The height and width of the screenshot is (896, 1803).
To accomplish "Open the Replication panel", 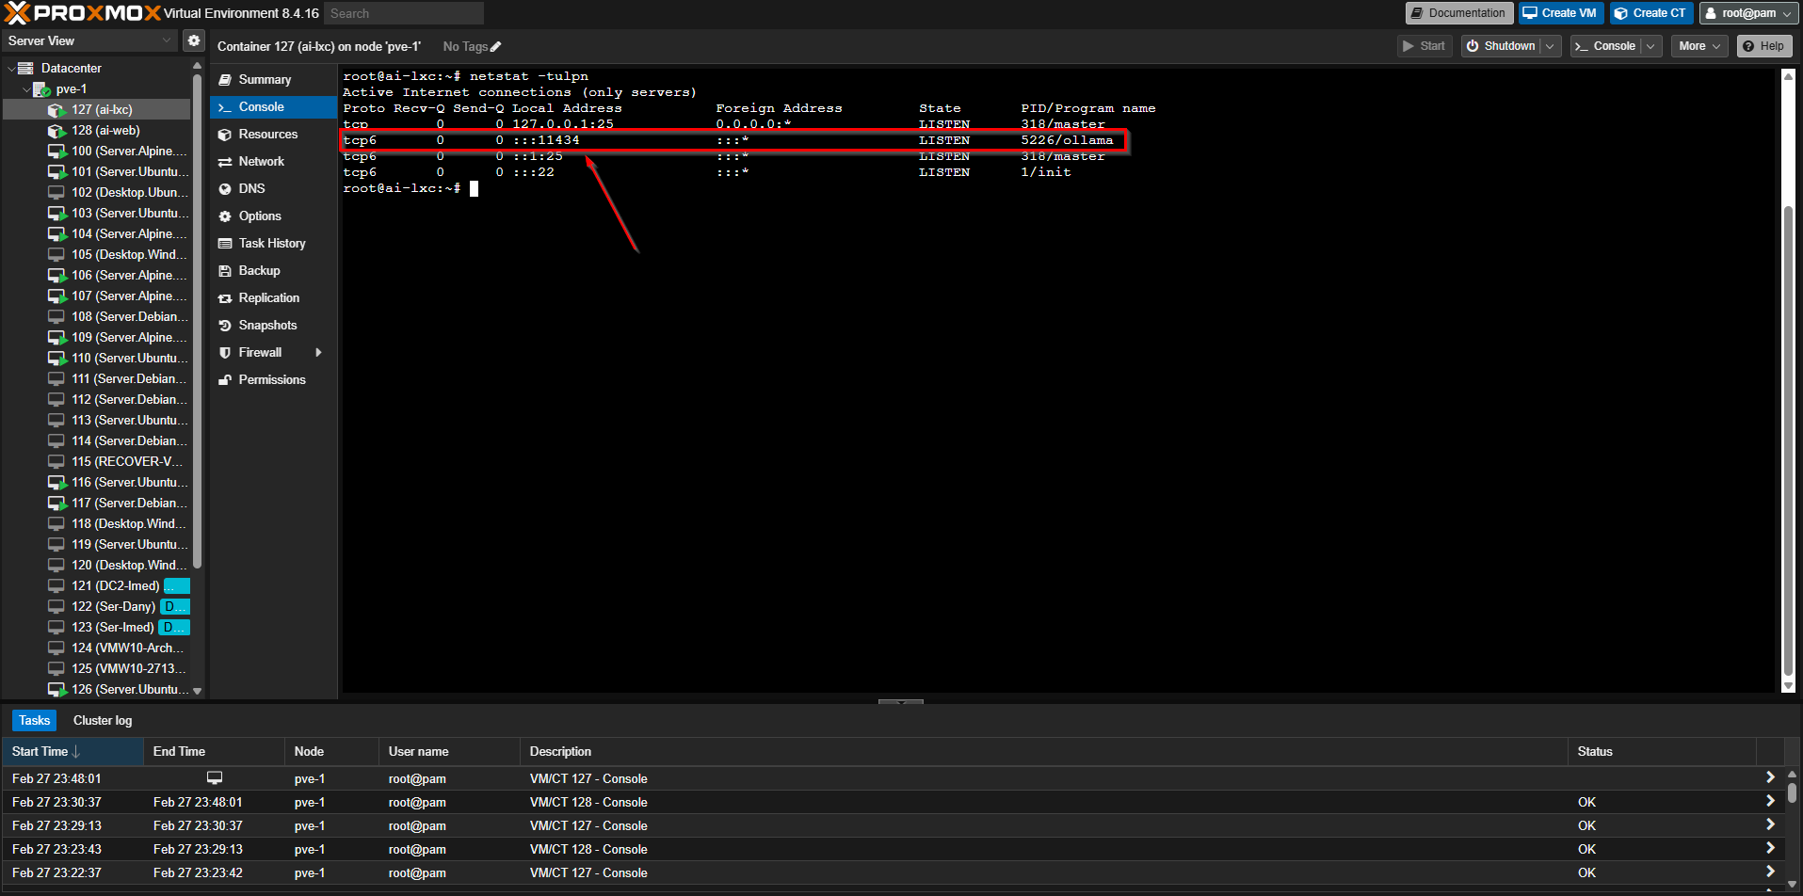I will [268, 297].
